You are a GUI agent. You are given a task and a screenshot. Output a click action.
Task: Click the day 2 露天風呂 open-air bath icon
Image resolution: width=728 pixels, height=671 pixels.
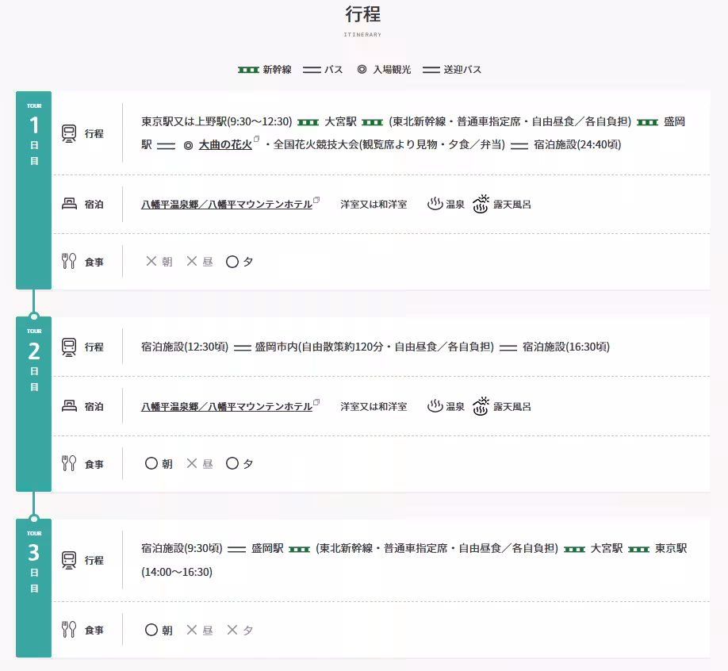point(481,406)
